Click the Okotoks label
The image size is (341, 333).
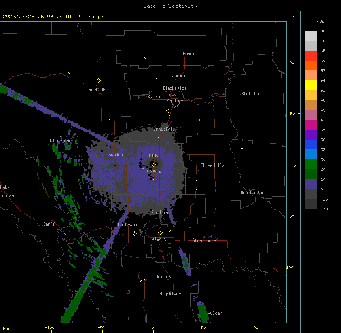(163, 277)
